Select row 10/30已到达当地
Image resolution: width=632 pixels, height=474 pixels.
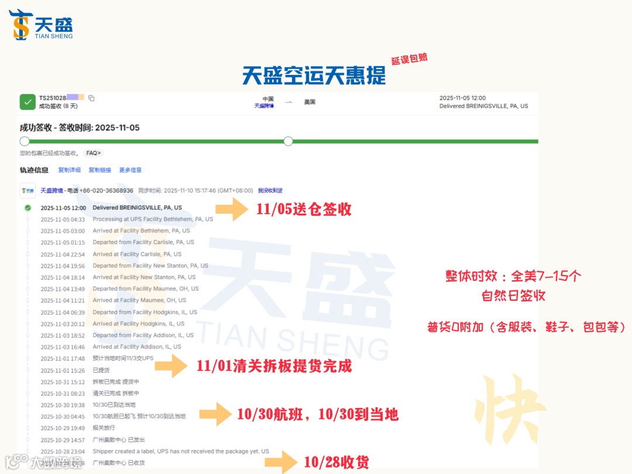(x=88, y=405)
